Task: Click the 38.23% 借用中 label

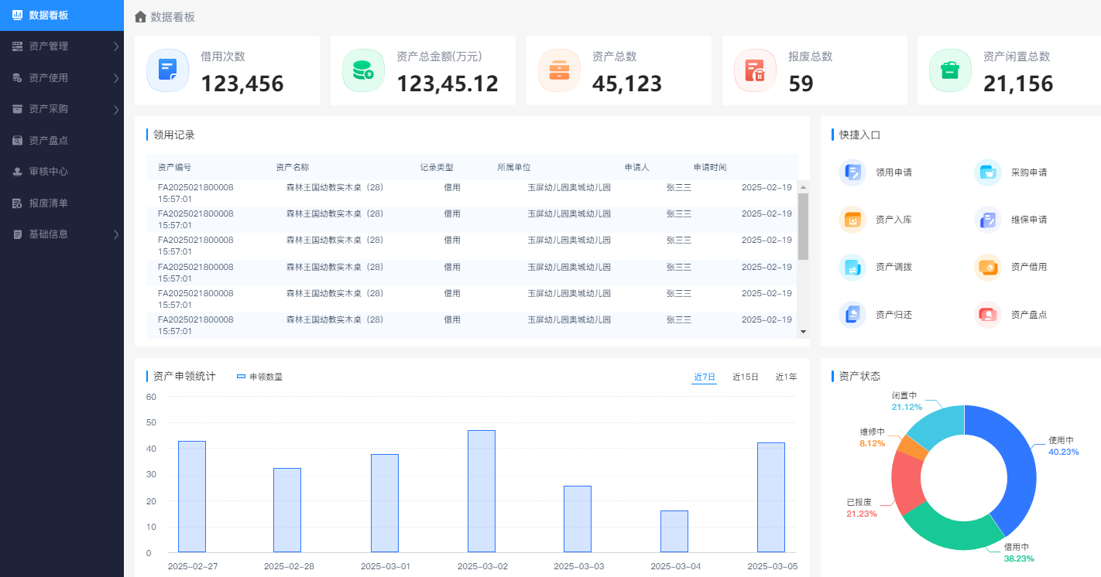Action: [x=1019, y=552]
